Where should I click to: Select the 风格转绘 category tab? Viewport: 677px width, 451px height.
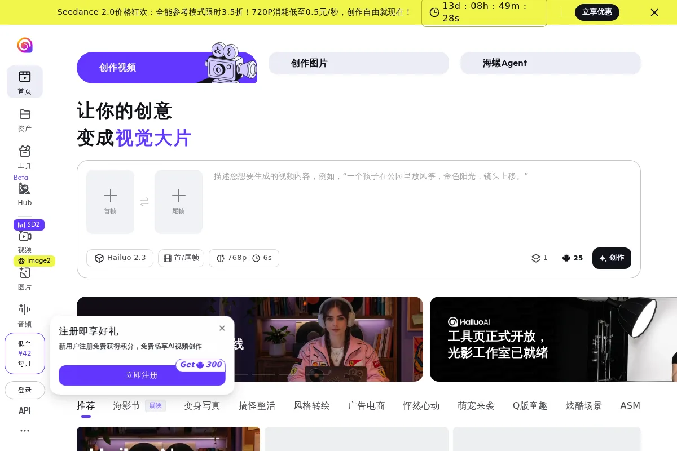click(x=311, y=406)
